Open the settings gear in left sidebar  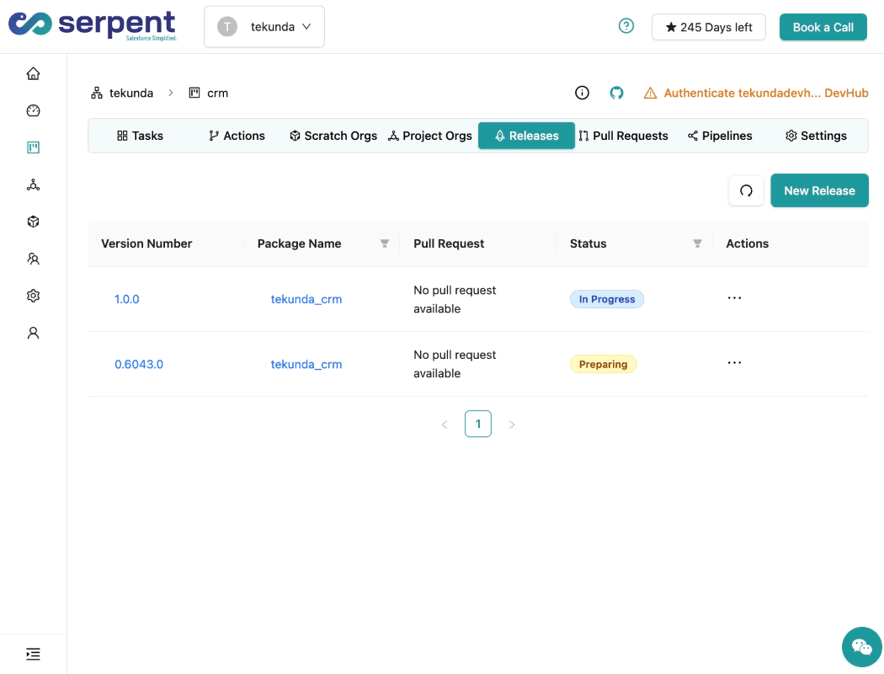33,296
